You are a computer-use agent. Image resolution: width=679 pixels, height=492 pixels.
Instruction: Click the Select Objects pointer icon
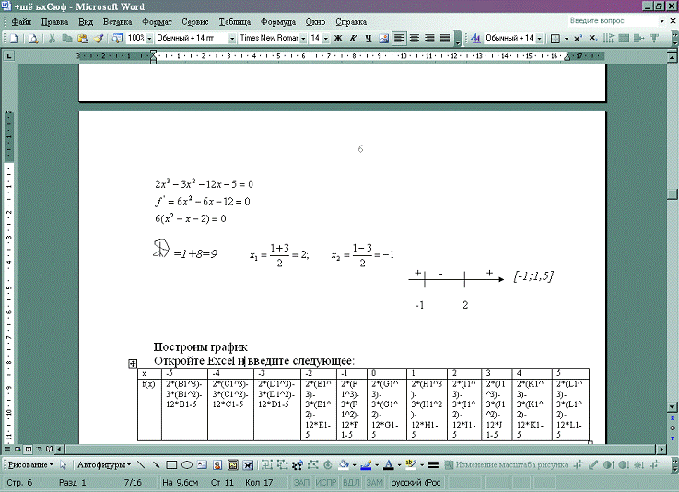coord(64,465)
